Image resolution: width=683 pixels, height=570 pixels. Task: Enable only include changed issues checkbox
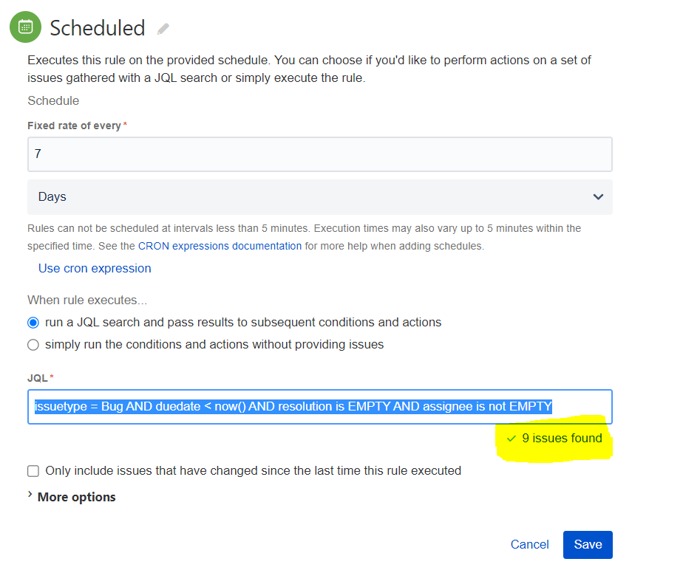point(33,471)
